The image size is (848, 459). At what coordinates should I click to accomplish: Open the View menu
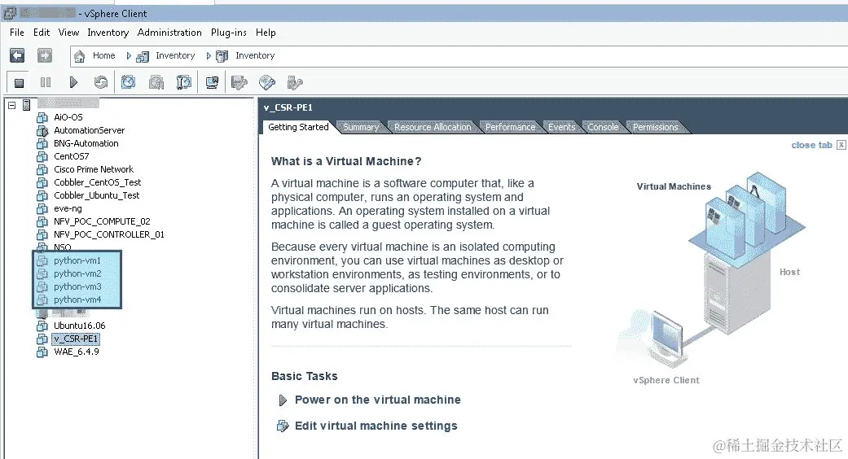point(68,33)
